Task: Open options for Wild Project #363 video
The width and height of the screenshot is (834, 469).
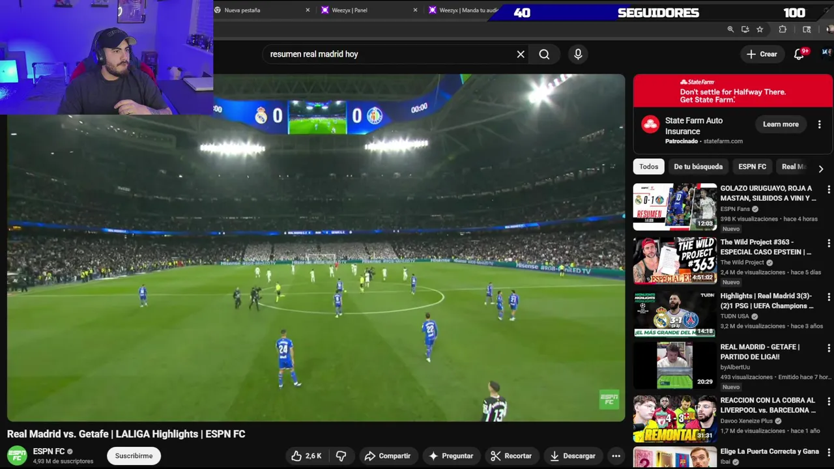Action: (x=828, y=243)
